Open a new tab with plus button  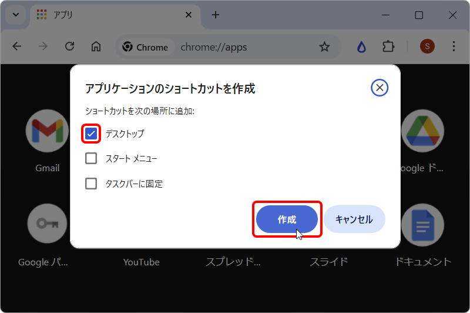[x=216, y=15]
